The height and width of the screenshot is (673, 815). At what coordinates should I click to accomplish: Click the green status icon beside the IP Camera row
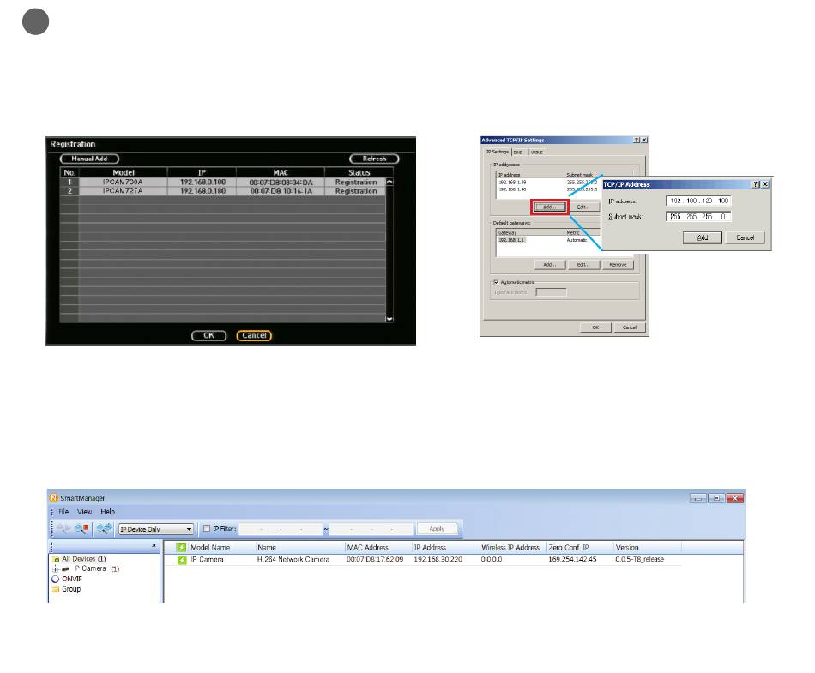click(x=182, y=560)
